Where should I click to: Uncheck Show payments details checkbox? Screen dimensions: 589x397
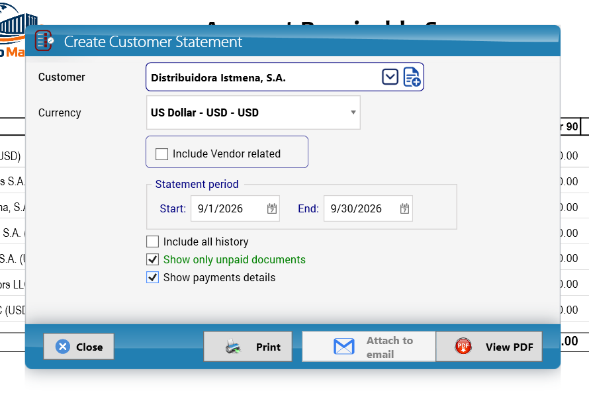152,277
